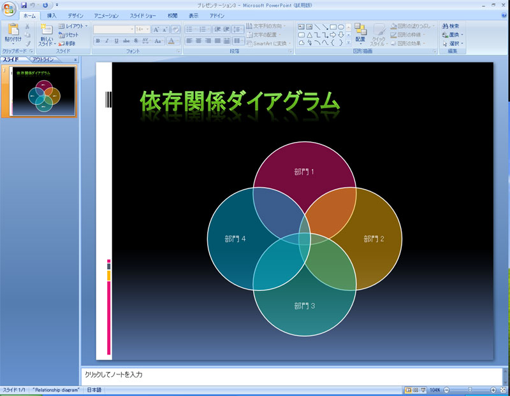The height and width of the screenshot is (396, 510).
Task: Open the Layout (レイアウト) dropdown
Action: pos(73,26)
